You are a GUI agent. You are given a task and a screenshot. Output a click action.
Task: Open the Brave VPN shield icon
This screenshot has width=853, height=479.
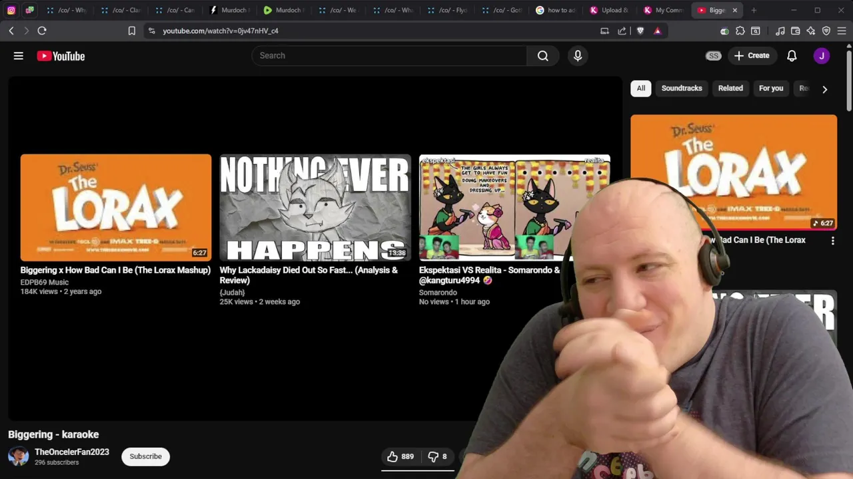click(826, 31)
